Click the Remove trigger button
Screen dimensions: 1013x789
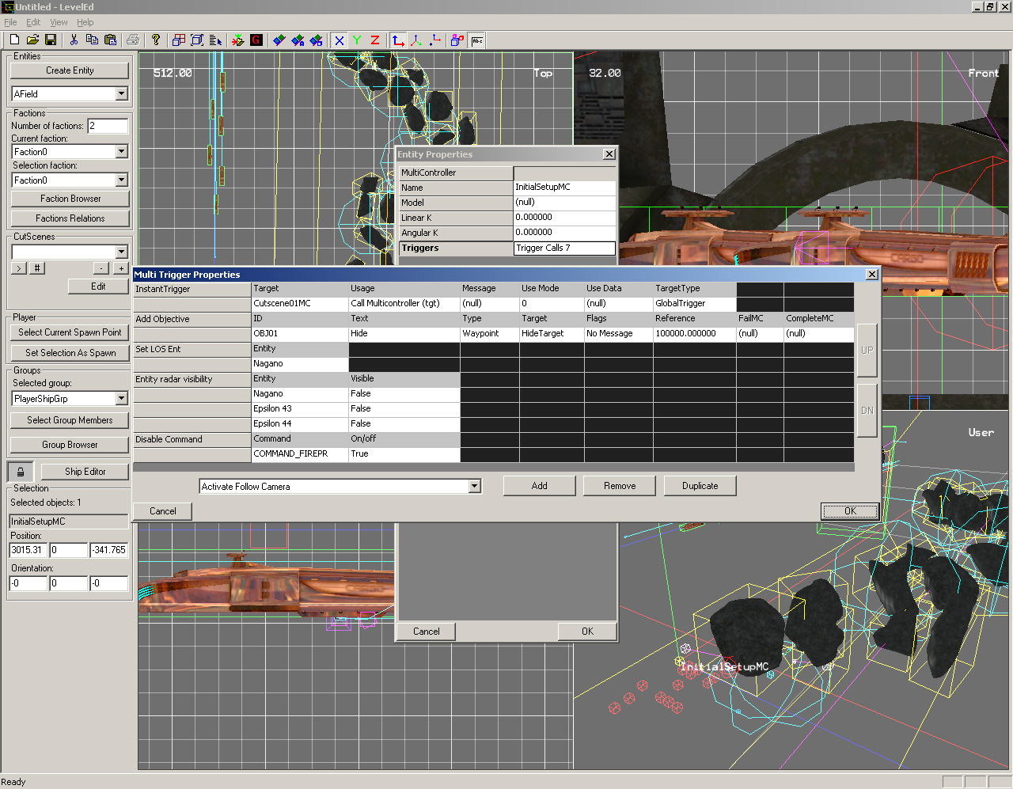click(620, 486)
